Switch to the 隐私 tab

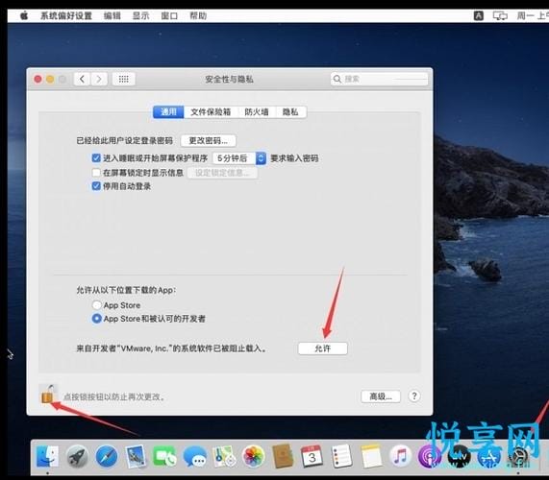click(x=290, y=112)
